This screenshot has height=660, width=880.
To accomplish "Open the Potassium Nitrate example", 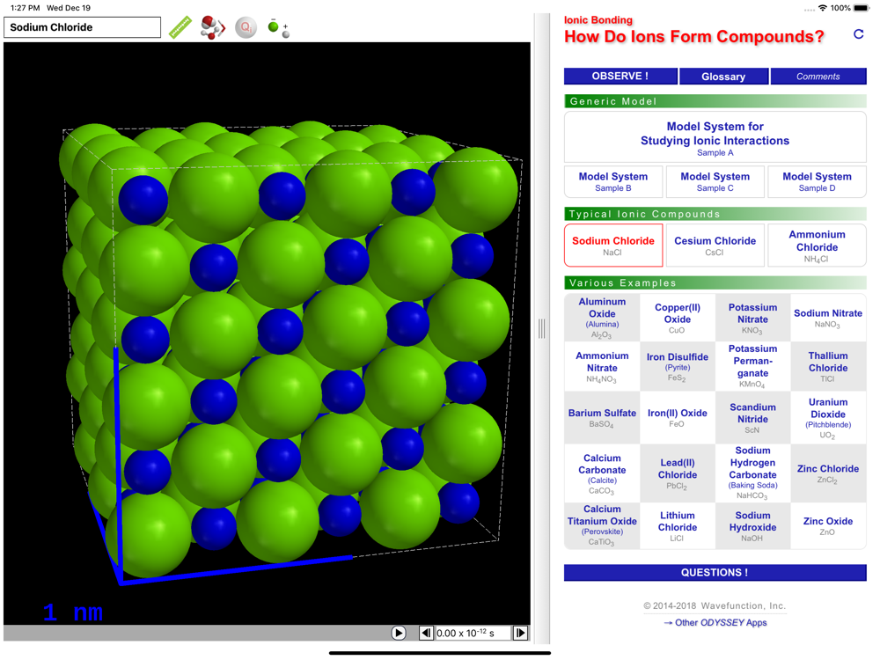I will coord(752,318).
